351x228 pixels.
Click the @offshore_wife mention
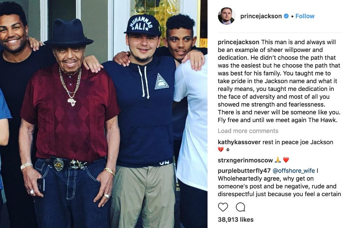point(294,171)
